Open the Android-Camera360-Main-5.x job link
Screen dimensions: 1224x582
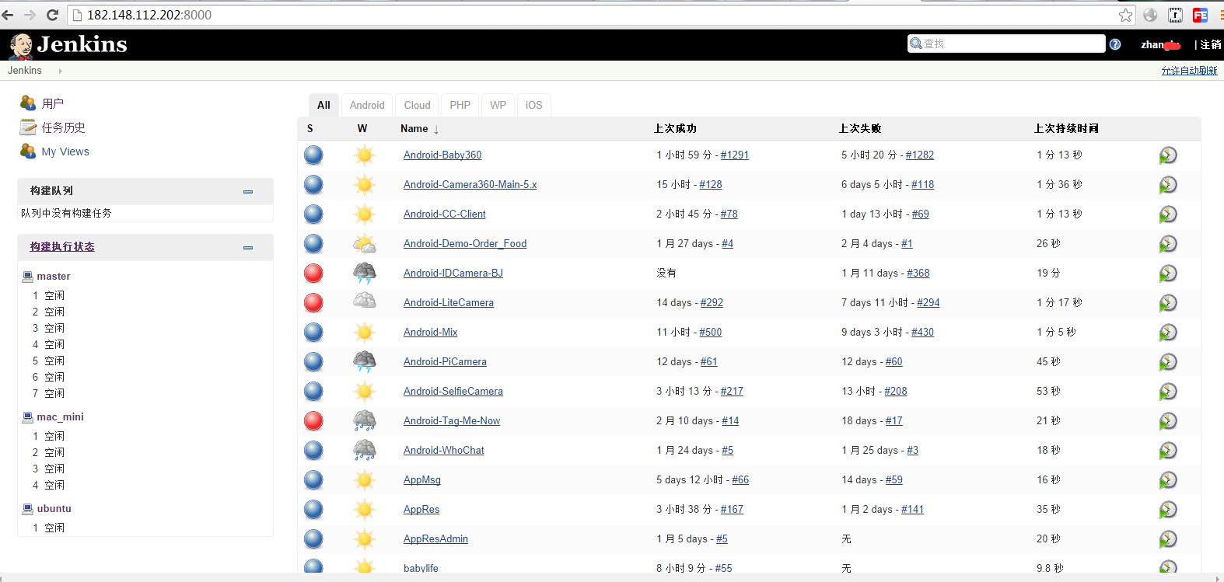tap(470, 185)
